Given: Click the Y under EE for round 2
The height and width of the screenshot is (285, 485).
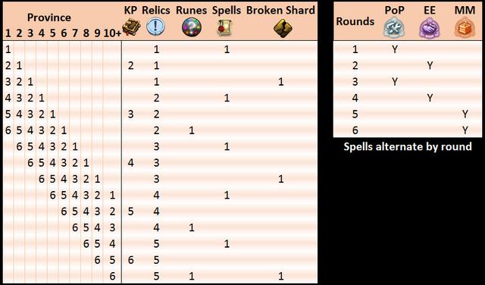Looking at the screenshot, I should [x=430, y=66].
